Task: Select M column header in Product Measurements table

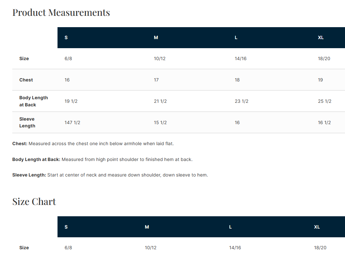Action: click(156, 37)
